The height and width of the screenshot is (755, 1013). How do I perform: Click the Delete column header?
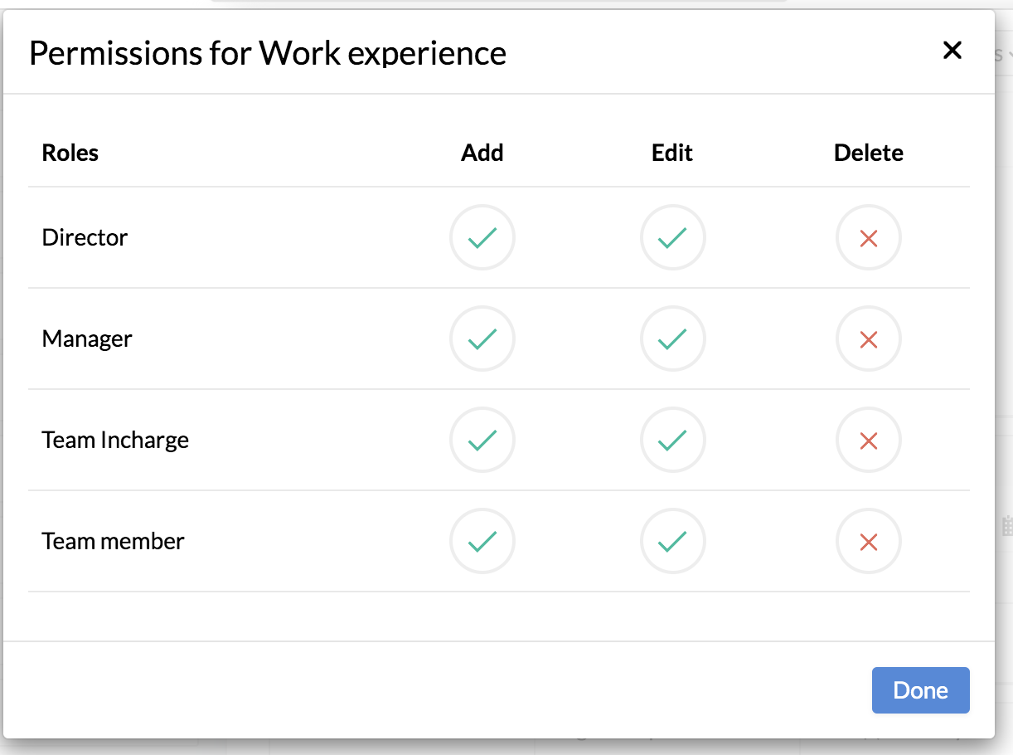coord(868,153)
